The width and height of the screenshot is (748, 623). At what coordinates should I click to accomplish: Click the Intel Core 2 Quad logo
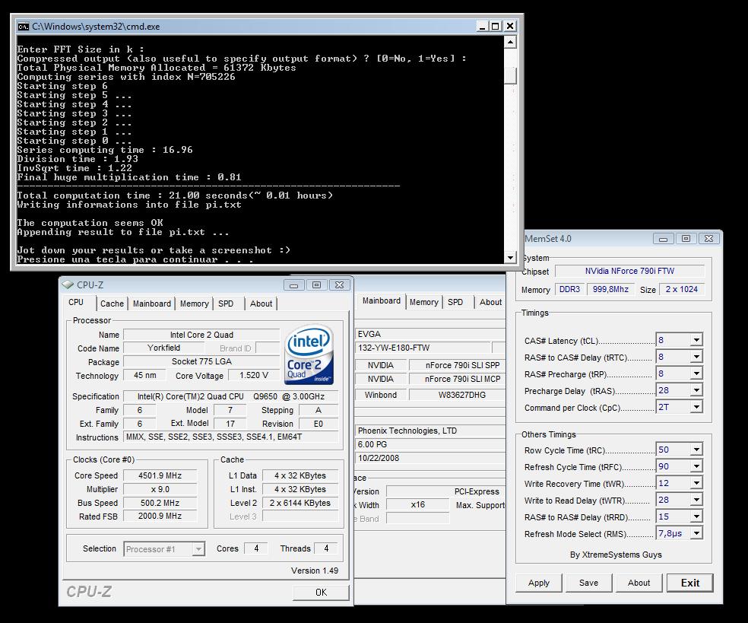pos(309,354)
